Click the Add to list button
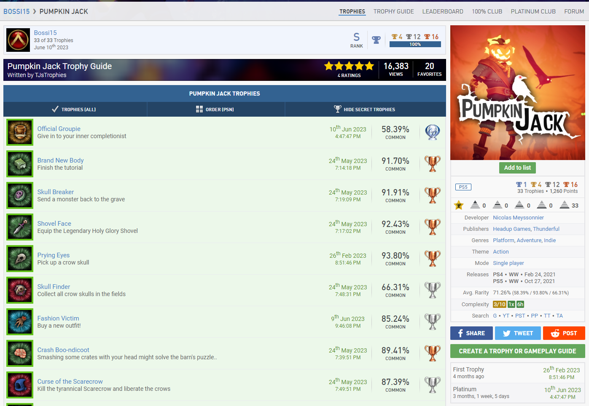 coord(517,168)
